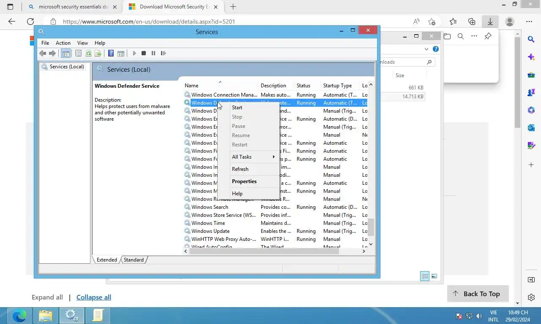This screenshot has width=541, height=324.
Task: Open Edge sidebar Copilot sparkle icon
Action: [x=531, y=57]
